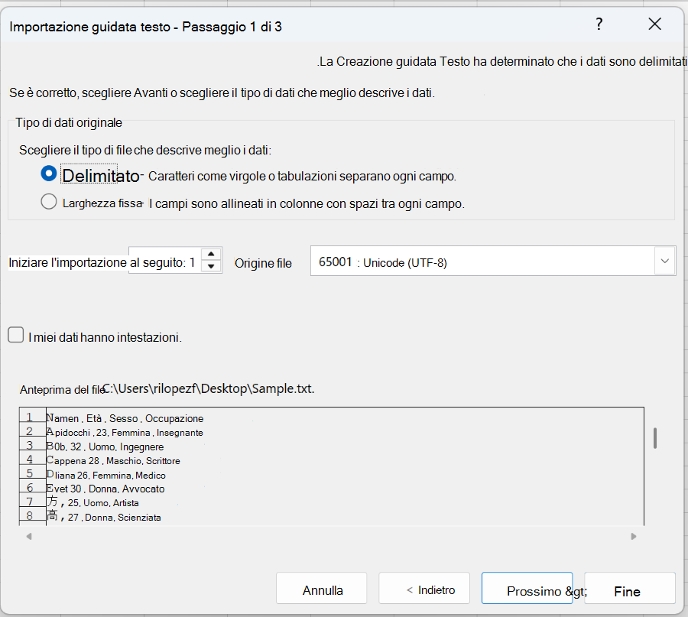Viewport: 688px width, 617px height.
Task: Click the Annulla button
Action: (322, 588)
